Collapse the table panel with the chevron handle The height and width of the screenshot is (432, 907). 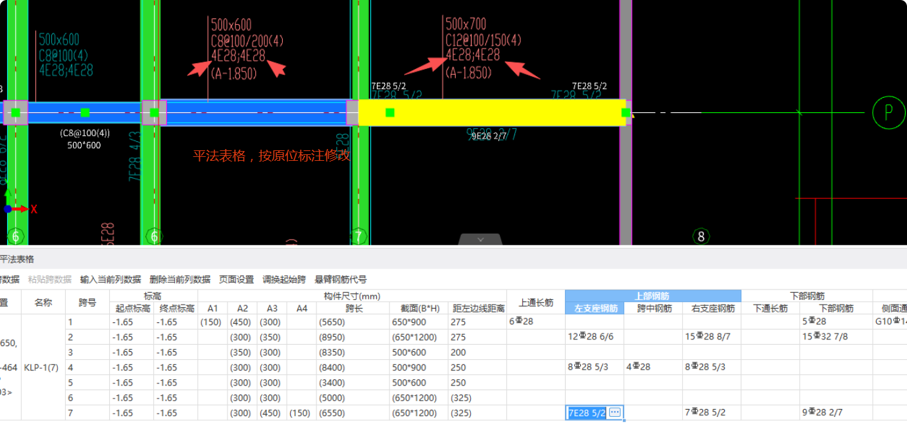481,239
